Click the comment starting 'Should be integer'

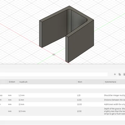pyautogui.click(x=114, y=95)
